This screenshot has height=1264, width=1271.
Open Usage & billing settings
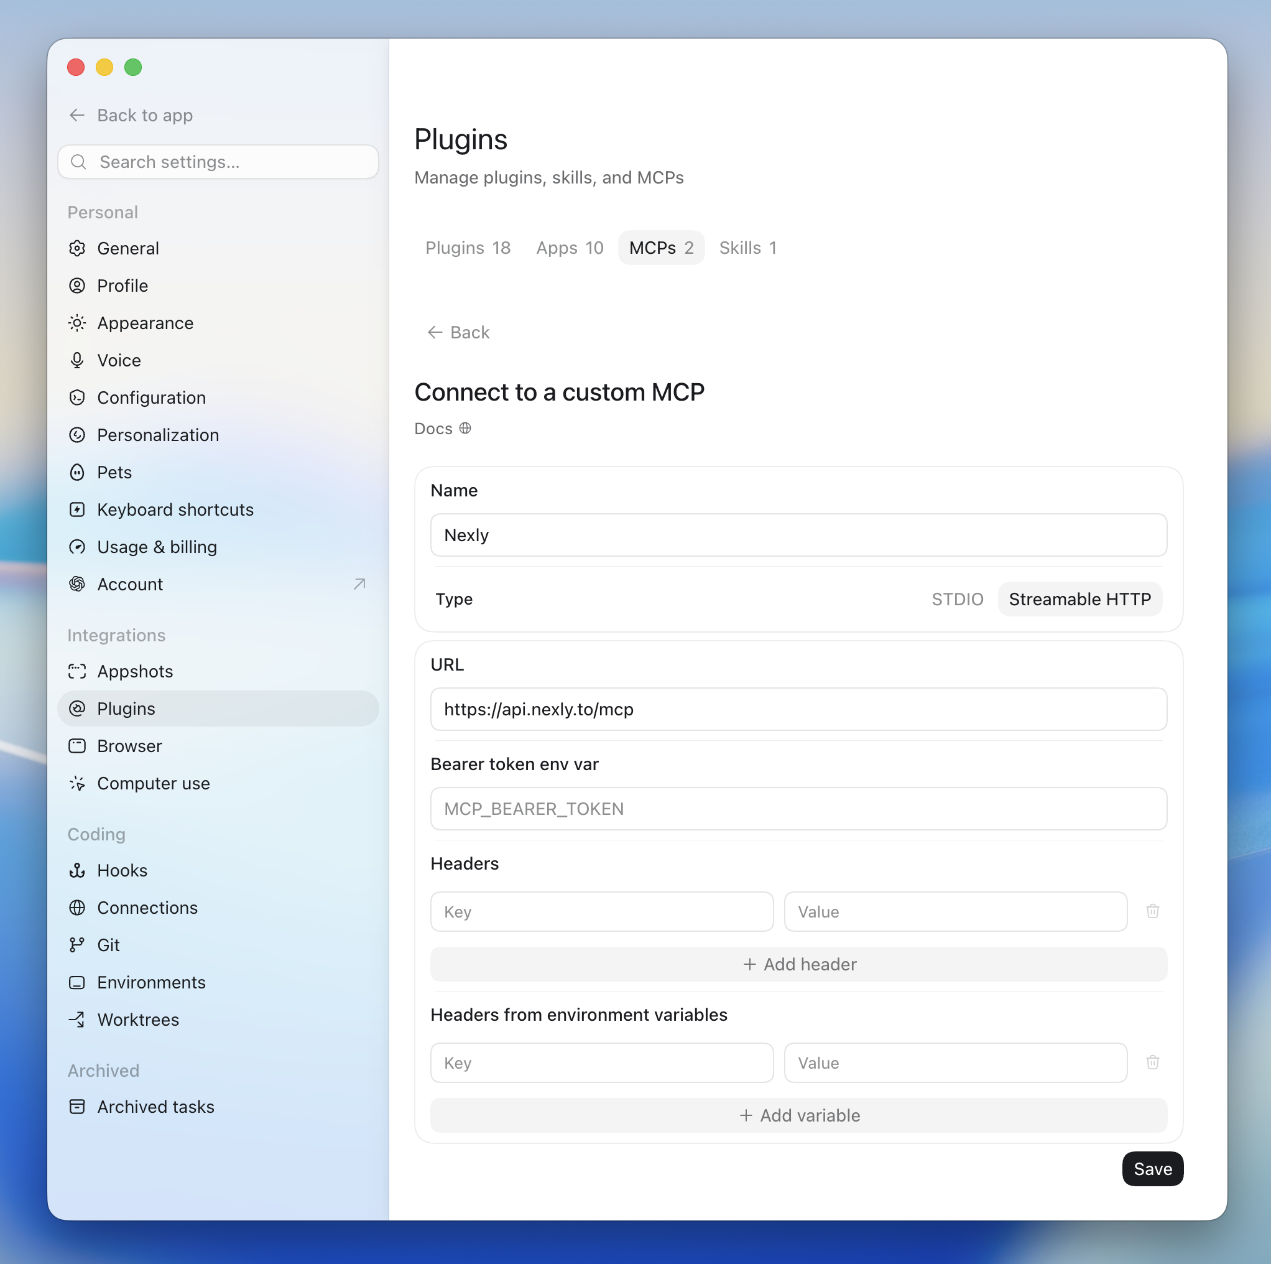[x=218, y=547]
